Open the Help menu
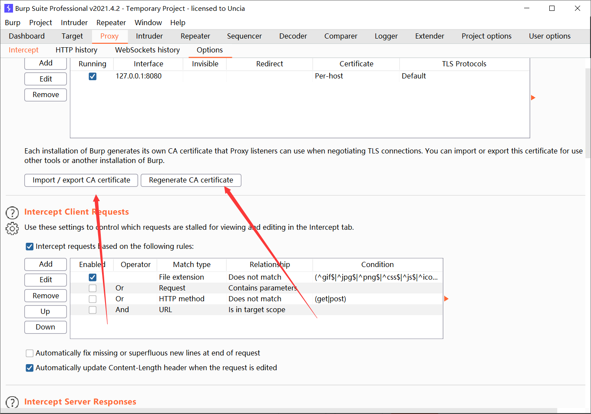591x414 pixels. pos(178,23)
